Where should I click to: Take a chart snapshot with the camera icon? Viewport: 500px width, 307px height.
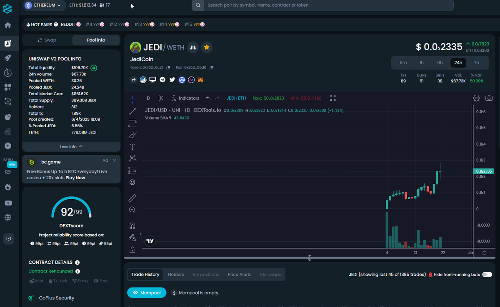[x=489, y=98]
